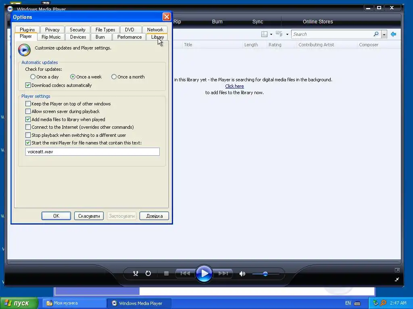413x309 pixels.
Task: Sort by the Rating column header
Action: tap(281, 45)
